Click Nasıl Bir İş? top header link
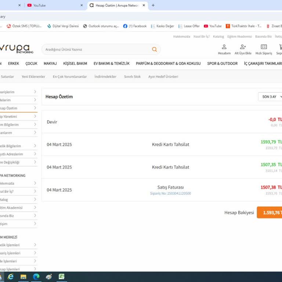This screenshot has width=282, height=282. point(202,36)
